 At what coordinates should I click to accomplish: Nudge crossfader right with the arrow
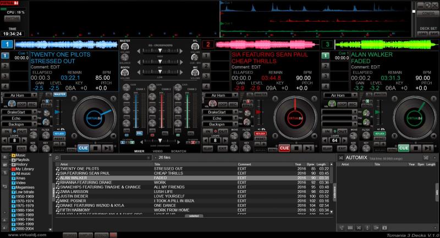(178, 142)
